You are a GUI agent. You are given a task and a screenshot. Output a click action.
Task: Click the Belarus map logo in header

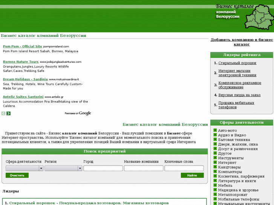click(x=259, y=17)
